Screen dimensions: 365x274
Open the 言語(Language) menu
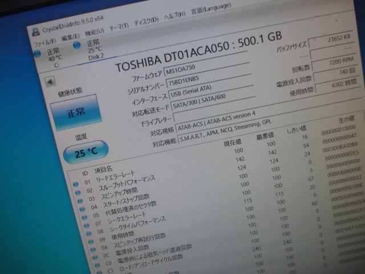pos(211,9)
